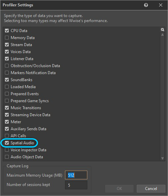Enable the Memory Data checkbox
This screenshot has width=168, height=196.
(7, 38)
